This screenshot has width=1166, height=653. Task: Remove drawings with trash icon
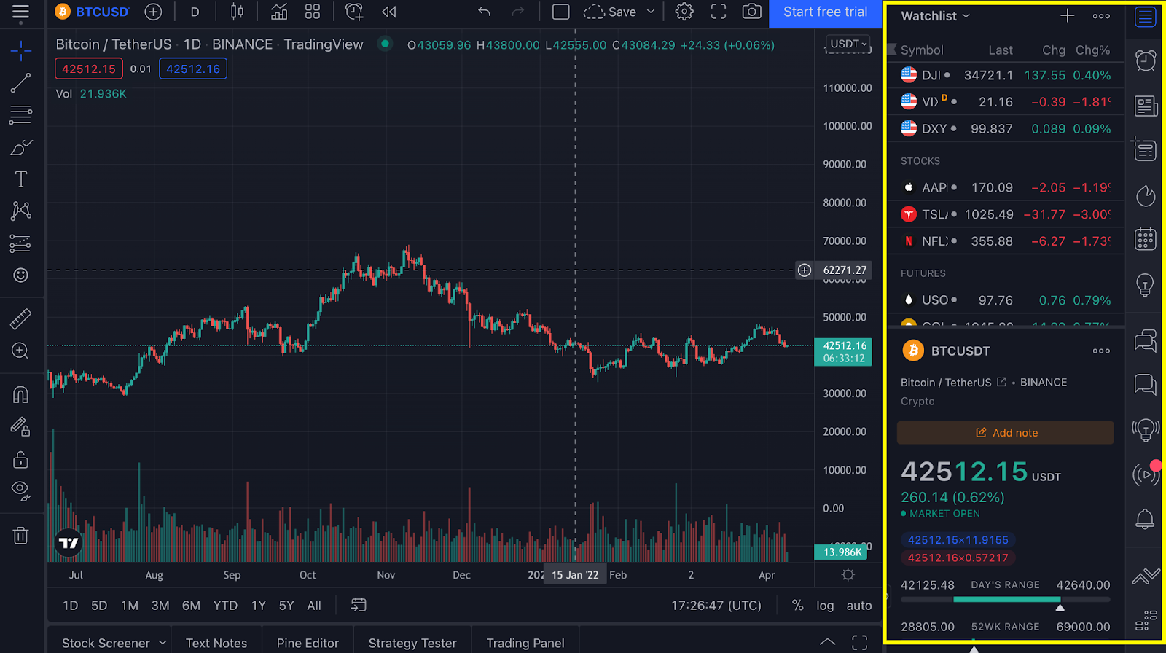20,536
